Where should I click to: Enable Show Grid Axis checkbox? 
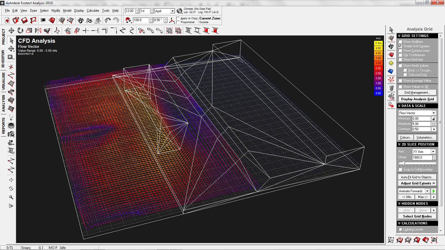click(400, 59)
